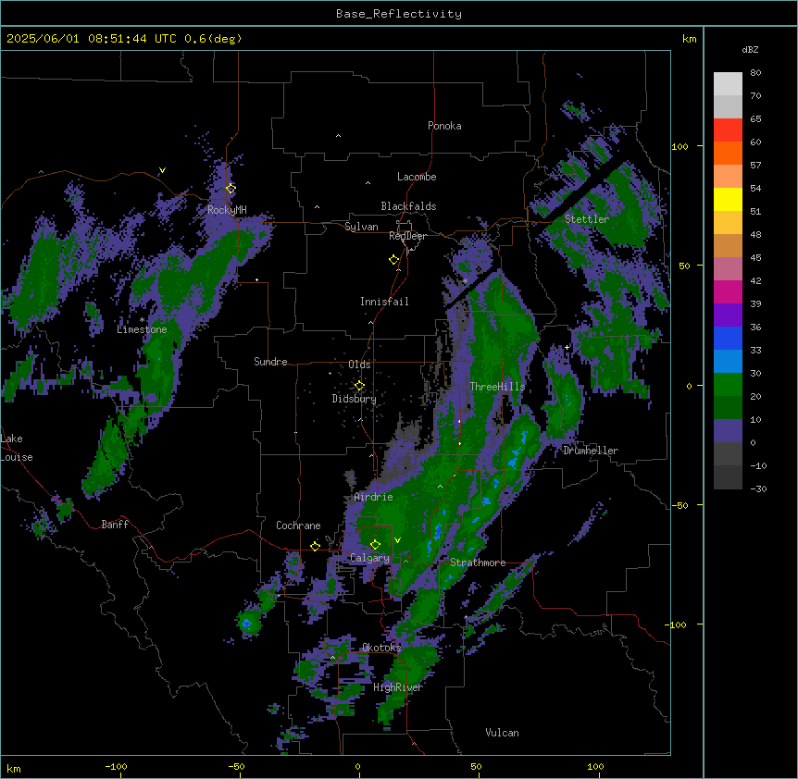Image resolution: width=798 pixels, height=779 pixels.
Task: Click the Vulcan label
Action: (503, 733)
